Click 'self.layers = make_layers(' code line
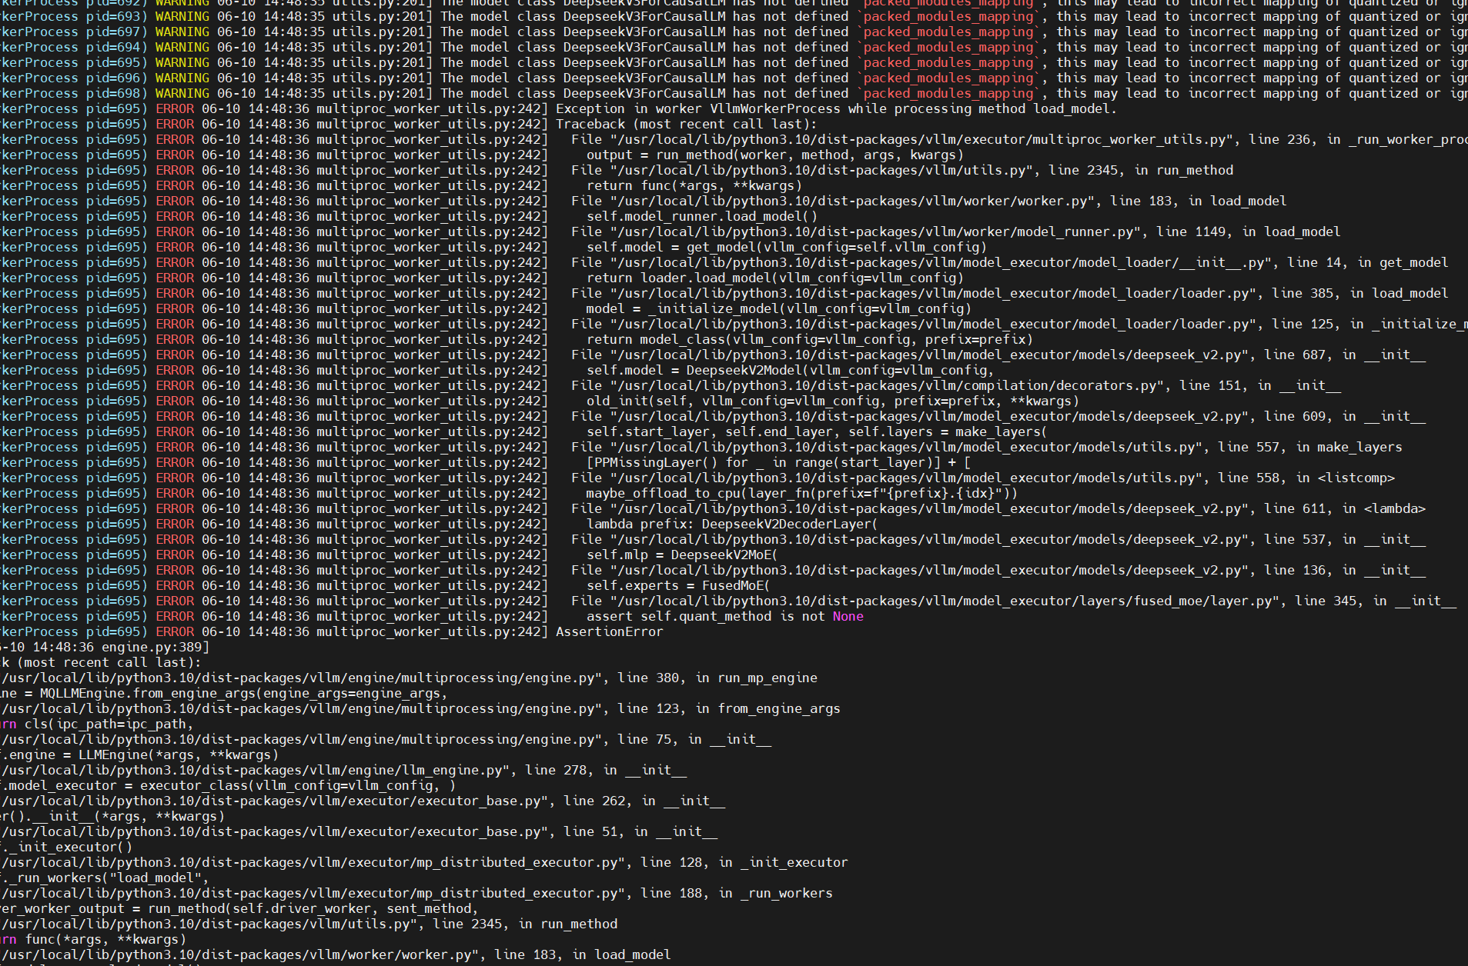Image resolution: width=1468 pixels, height=966 pixels. coord(947,431)
